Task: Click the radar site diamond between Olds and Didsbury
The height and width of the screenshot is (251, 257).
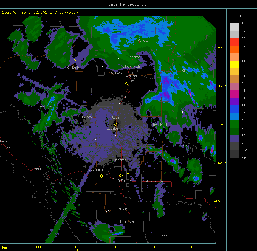Action: pyautogui.click(x=116, y=124)
